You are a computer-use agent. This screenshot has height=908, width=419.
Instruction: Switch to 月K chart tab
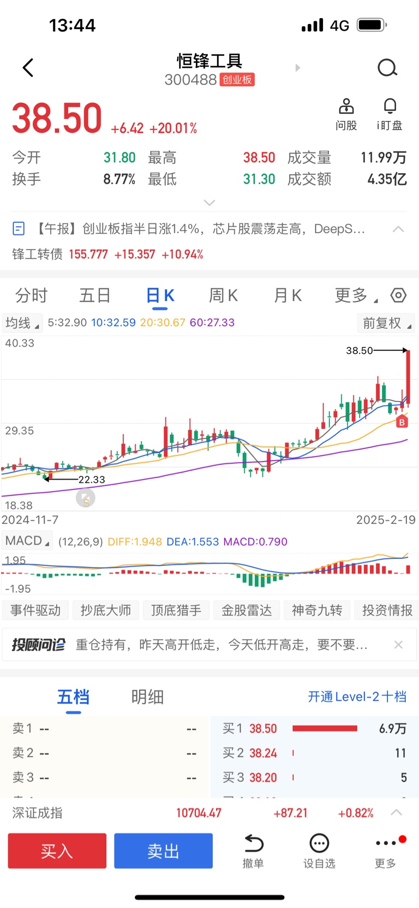(288, 296)
